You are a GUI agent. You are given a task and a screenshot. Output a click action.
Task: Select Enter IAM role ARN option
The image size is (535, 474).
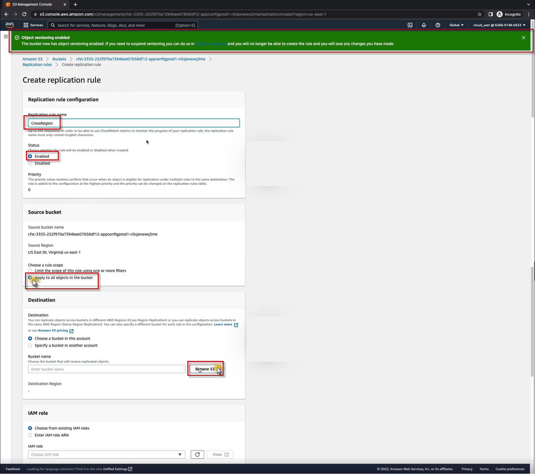pos(30,435)
